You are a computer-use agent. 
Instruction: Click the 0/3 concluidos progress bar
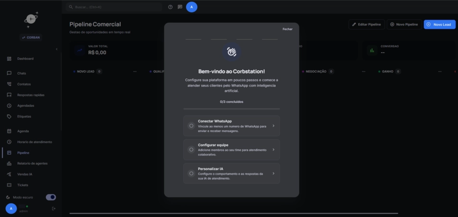tap(231, 109)
